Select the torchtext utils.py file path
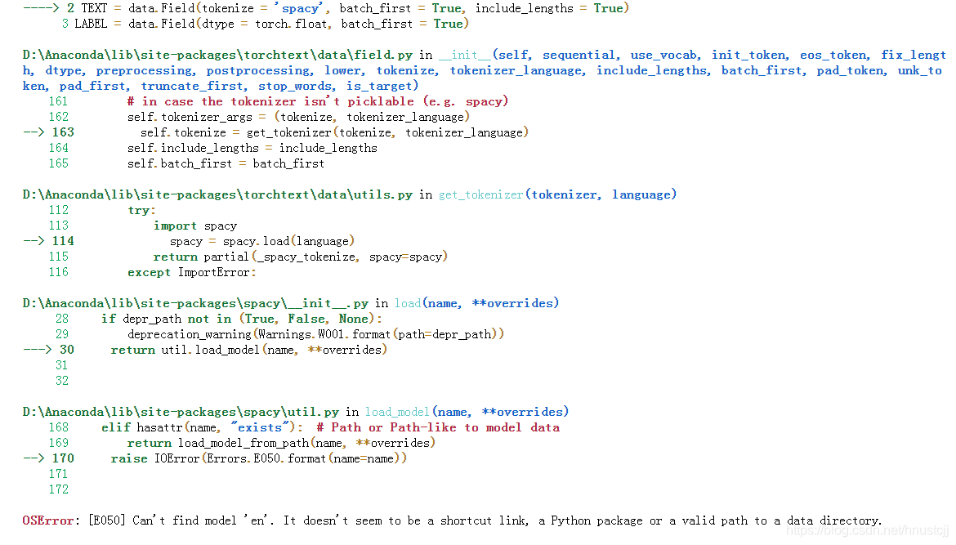The width and height of the screenshot is (956, 545). tap(217, 194)
